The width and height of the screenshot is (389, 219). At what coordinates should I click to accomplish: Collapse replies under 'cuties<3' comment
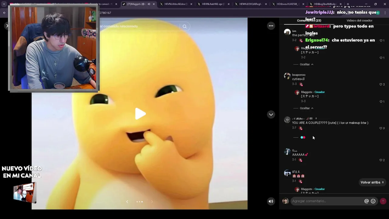click(306, 108)
